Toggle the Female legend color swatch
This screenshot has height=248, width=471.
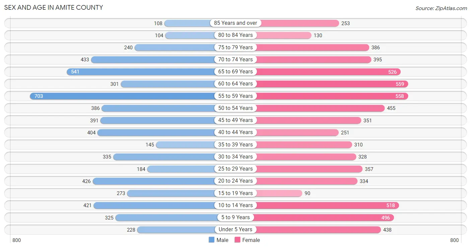[238, 240]
